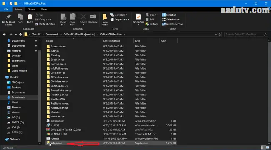Click the Edit command in Open group
Image resolution: width=271 pixels, height=150 pixels.
(150, 20)
